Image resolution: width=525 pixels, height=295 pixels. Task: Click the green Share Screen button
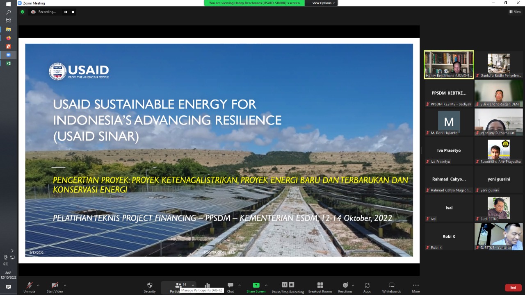256,287
